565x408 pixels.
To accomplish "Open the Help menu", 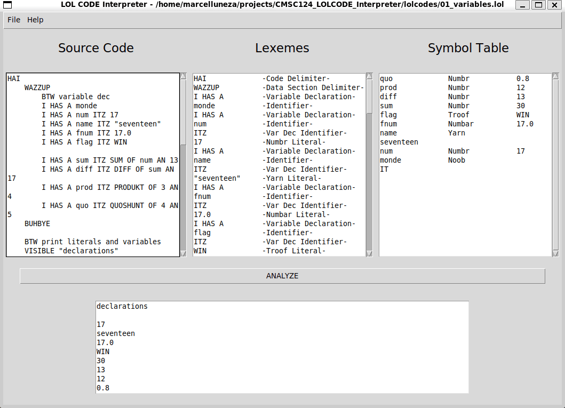I will coord(35,20).
